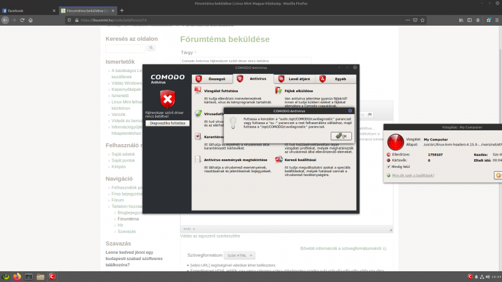Go to Firefox home page icon
The image size is (502, 282).
tap(30, 20)
